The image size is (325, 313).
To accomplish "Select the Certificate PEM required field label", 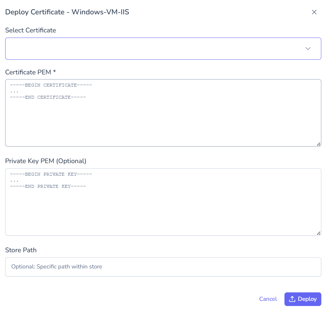I will coord(31,72).
